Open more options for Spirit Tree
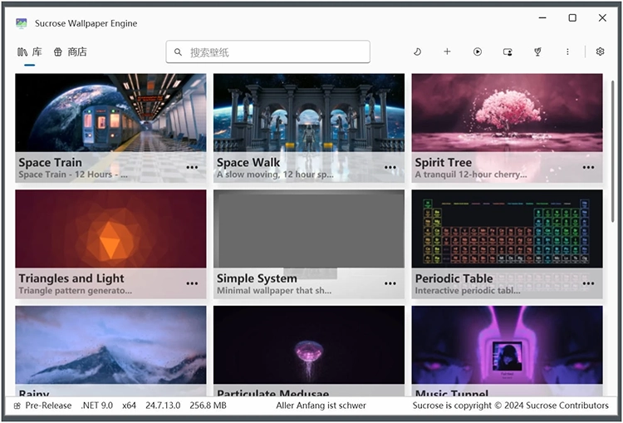 click(588, 167)
